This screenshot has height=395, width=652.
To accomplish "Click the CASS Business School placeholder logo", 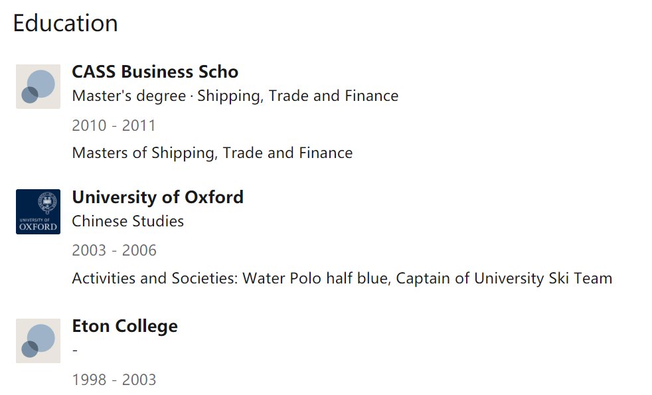I will (x=39, y=86).
